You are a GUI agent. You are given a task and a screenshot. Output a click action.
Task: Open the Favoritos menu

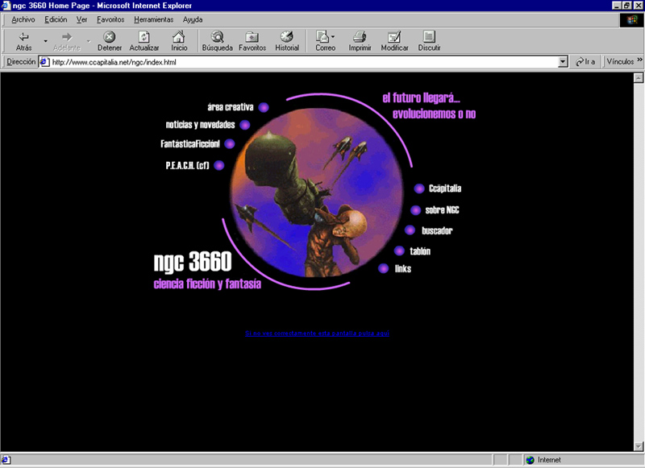point(110,19)
